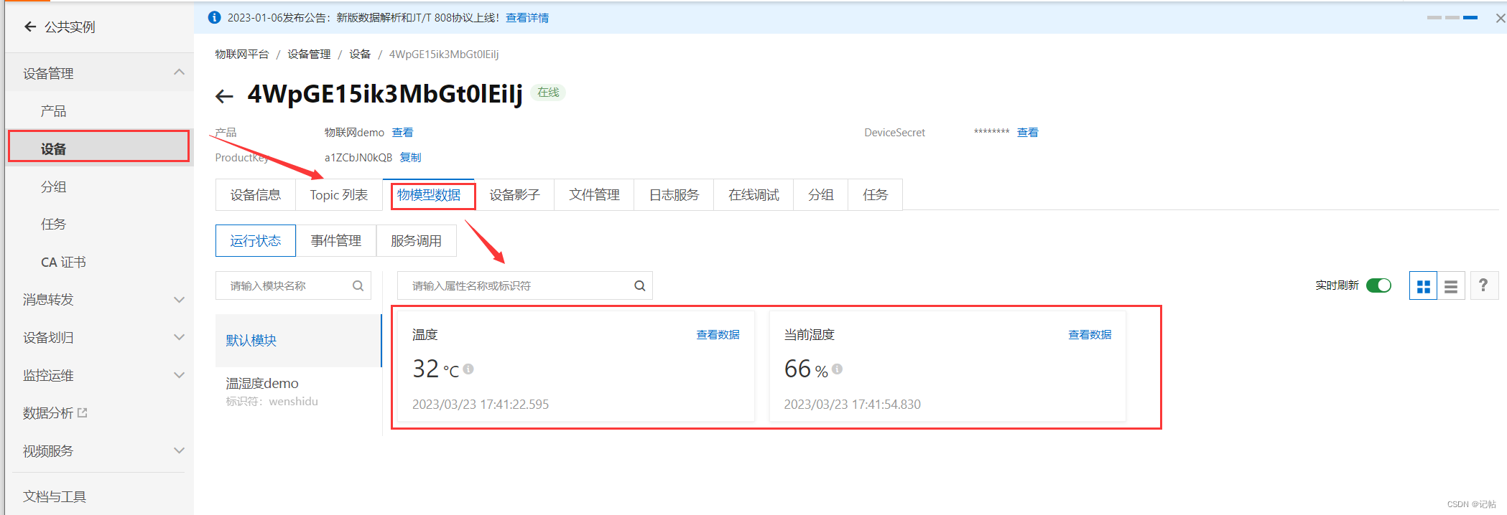Click 查看 link next to 物联网demo
This screenshot has height=515, width=1507.
point(402,132)
